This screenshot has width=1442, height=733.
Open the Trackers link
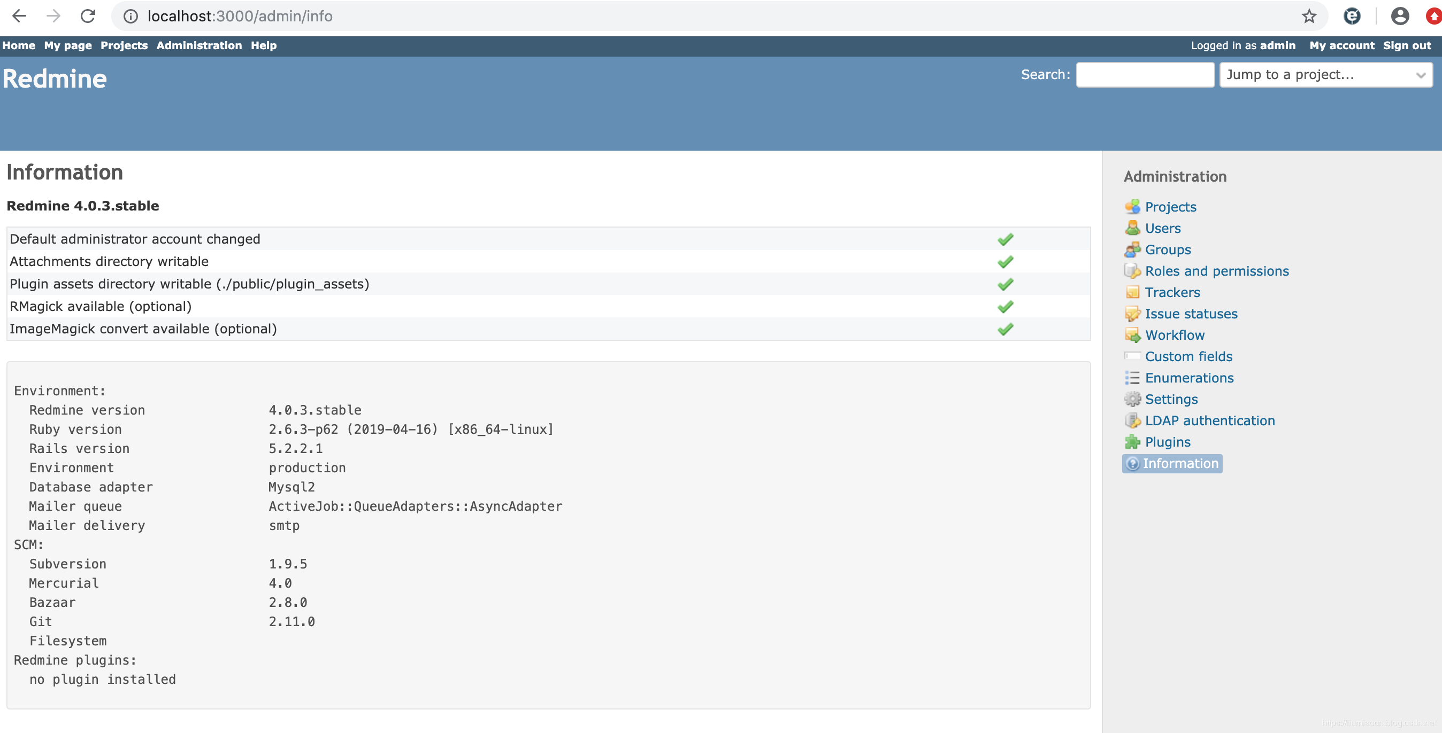[x=1172, y=292]
